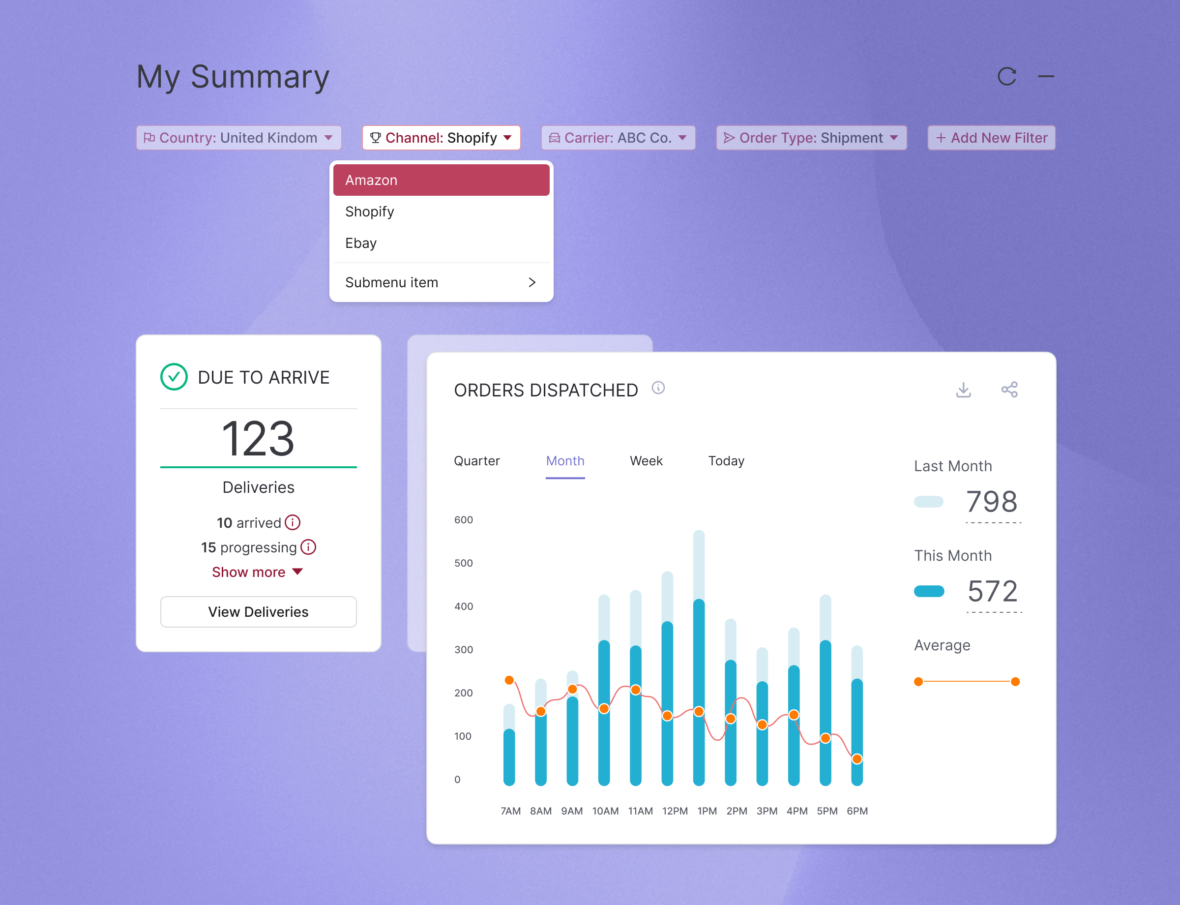Image resolution: width=1180 pixels, height=905 pixels.
Task: Click the My Summary title
Action: (233, 77)
